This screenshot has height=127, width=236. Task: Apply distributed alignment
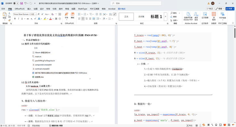tap(94, 19)
